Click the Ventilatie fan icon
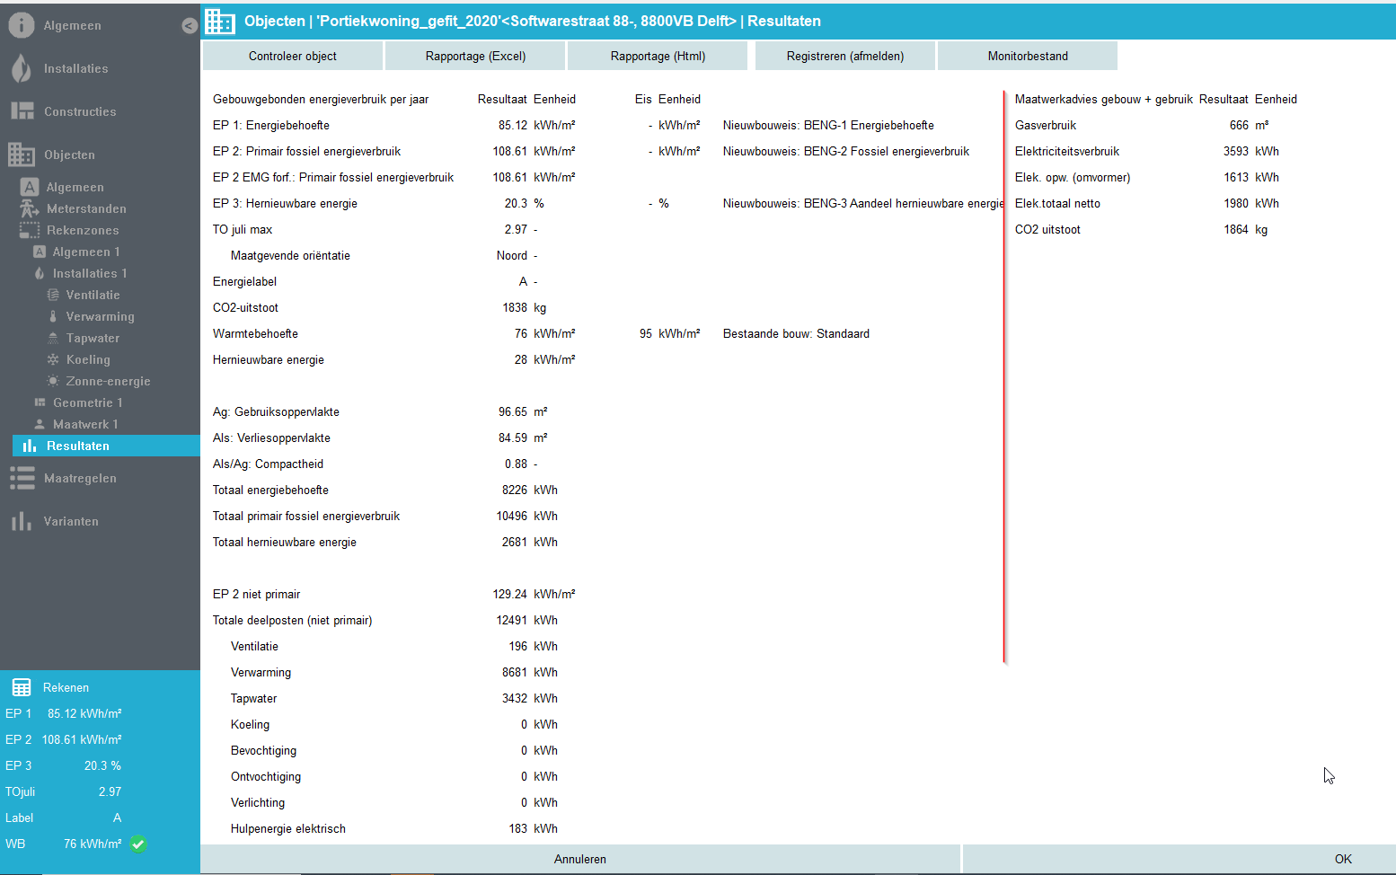The image size is (1396, 875). [x=53, y=295]
